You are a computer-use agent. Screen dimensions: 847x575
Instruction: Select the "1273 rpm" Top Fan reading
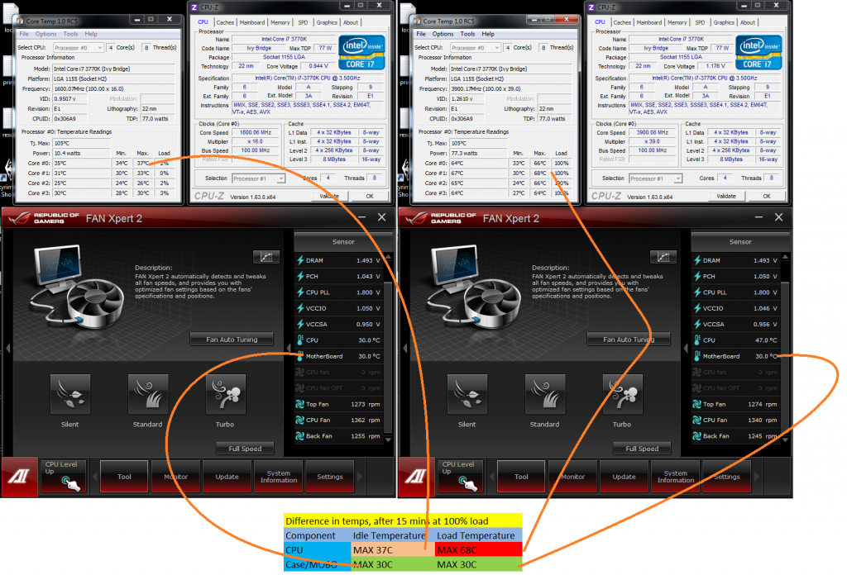[x=365, y=404]
